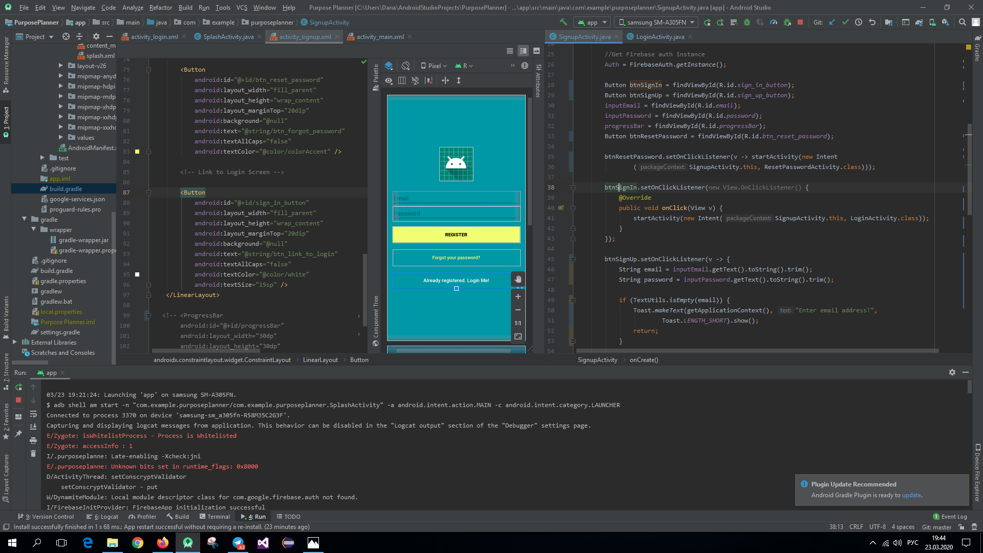
Task: Click zoom to fit screen icon
Action: click(518, 336)
